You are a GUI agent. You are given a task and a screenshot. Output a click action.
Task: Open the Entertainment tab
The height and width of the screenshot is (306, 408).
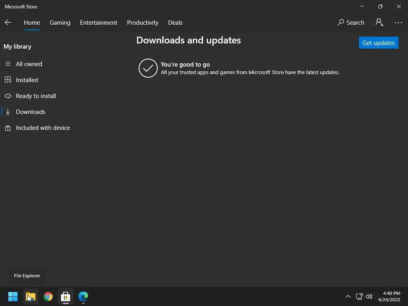click(x=99, y=23)
